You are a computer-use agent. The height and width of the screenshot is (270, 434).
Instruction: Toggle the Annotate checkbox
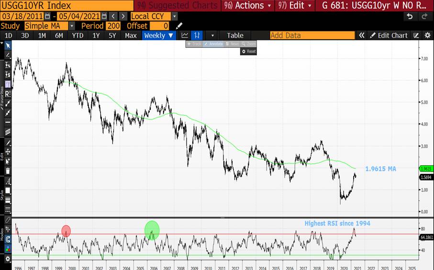[x=213, y=44]
